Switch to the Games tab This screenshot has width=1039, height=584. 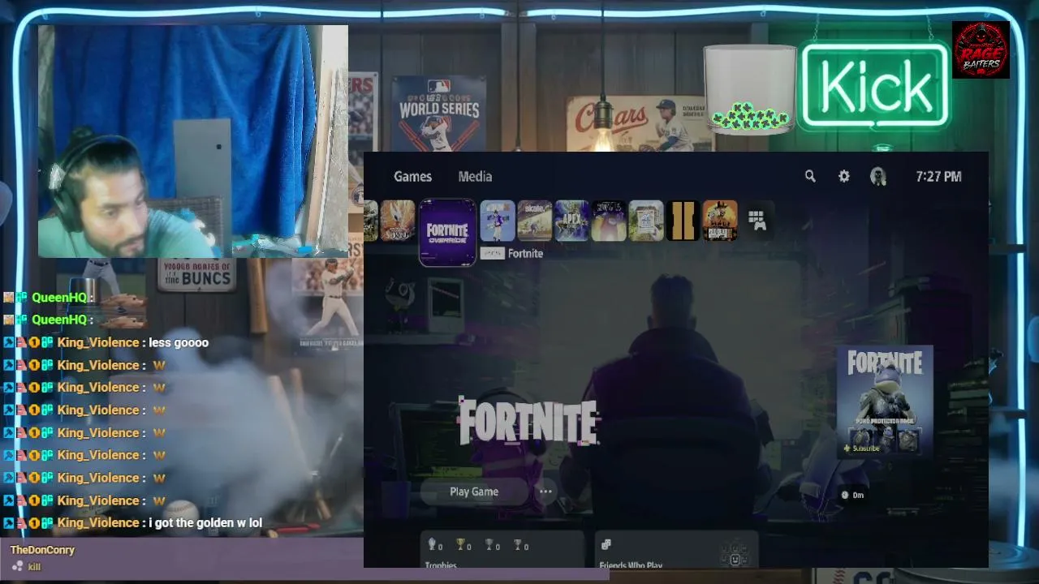412,176
